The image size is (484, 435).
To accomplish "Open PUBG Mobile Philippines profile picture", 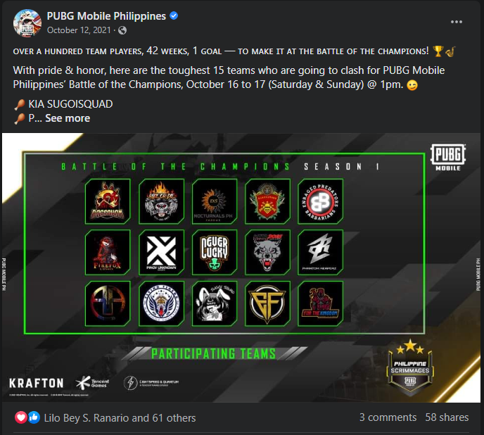I will 27,23.
